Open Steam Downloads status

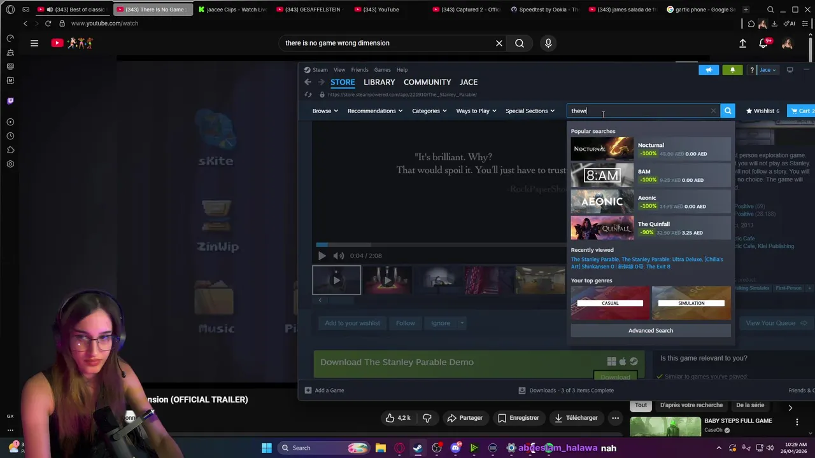pos(566,391)
